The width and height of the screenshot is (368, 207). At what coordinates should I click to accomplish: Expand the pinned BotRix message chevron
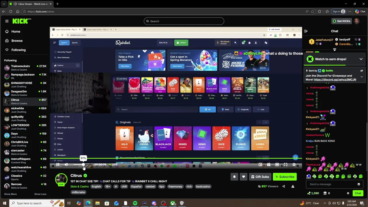pyautogui.click(x=361, y=77)
